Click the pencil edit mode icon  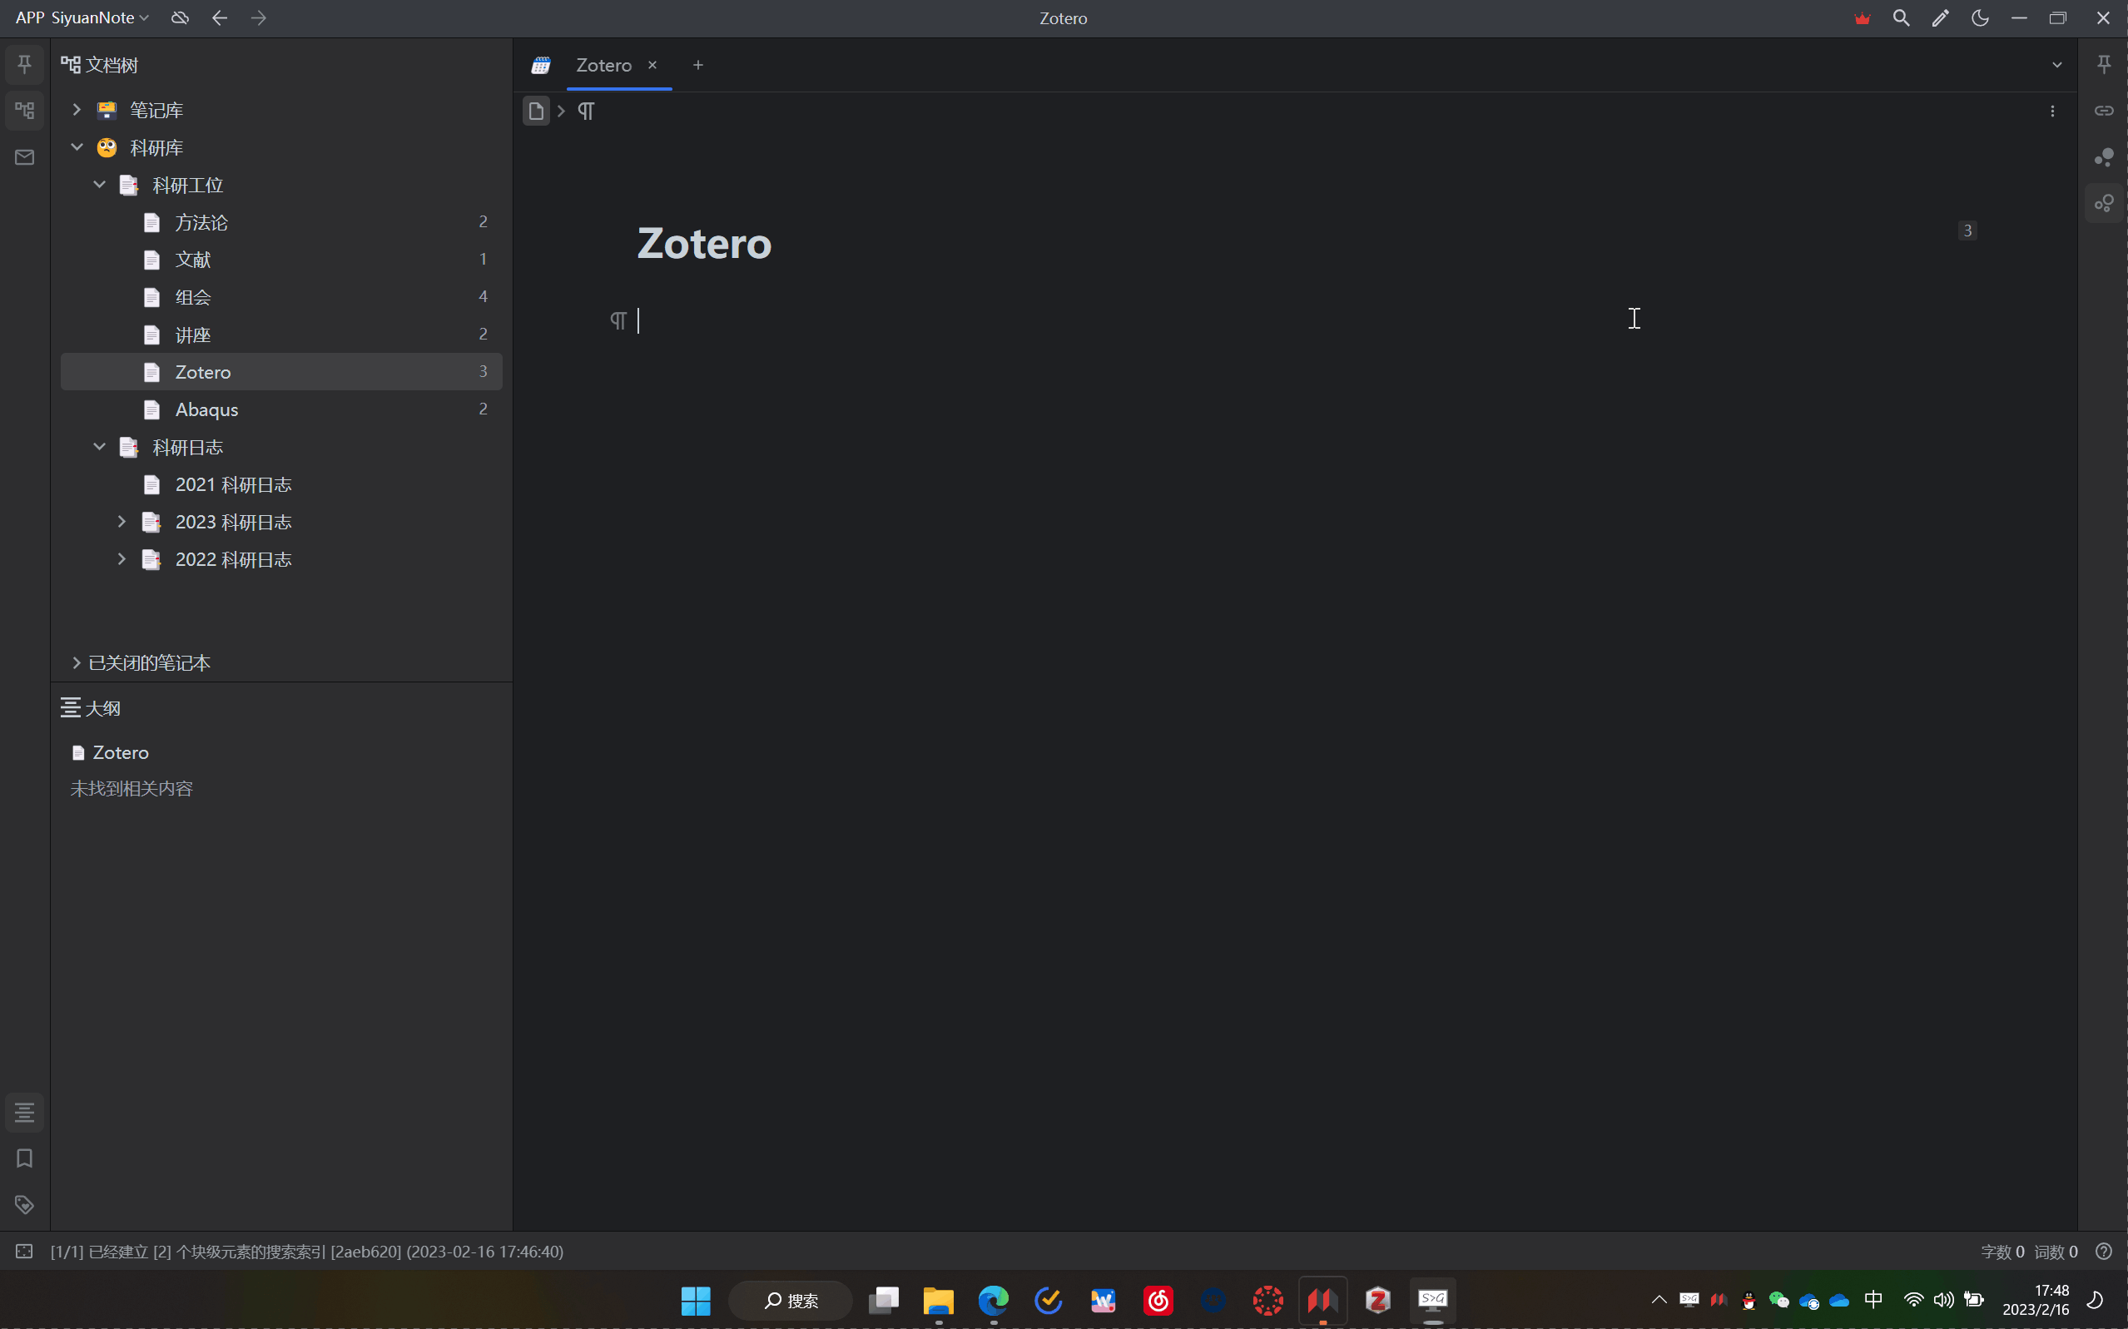[1940, 18]
